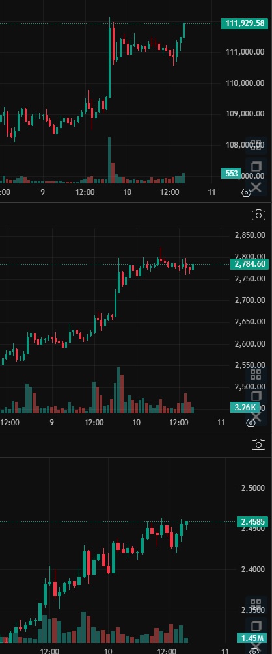Click the date label 10 on bottom chart
This screenshot has height=654, width=272.
[107, 650]
